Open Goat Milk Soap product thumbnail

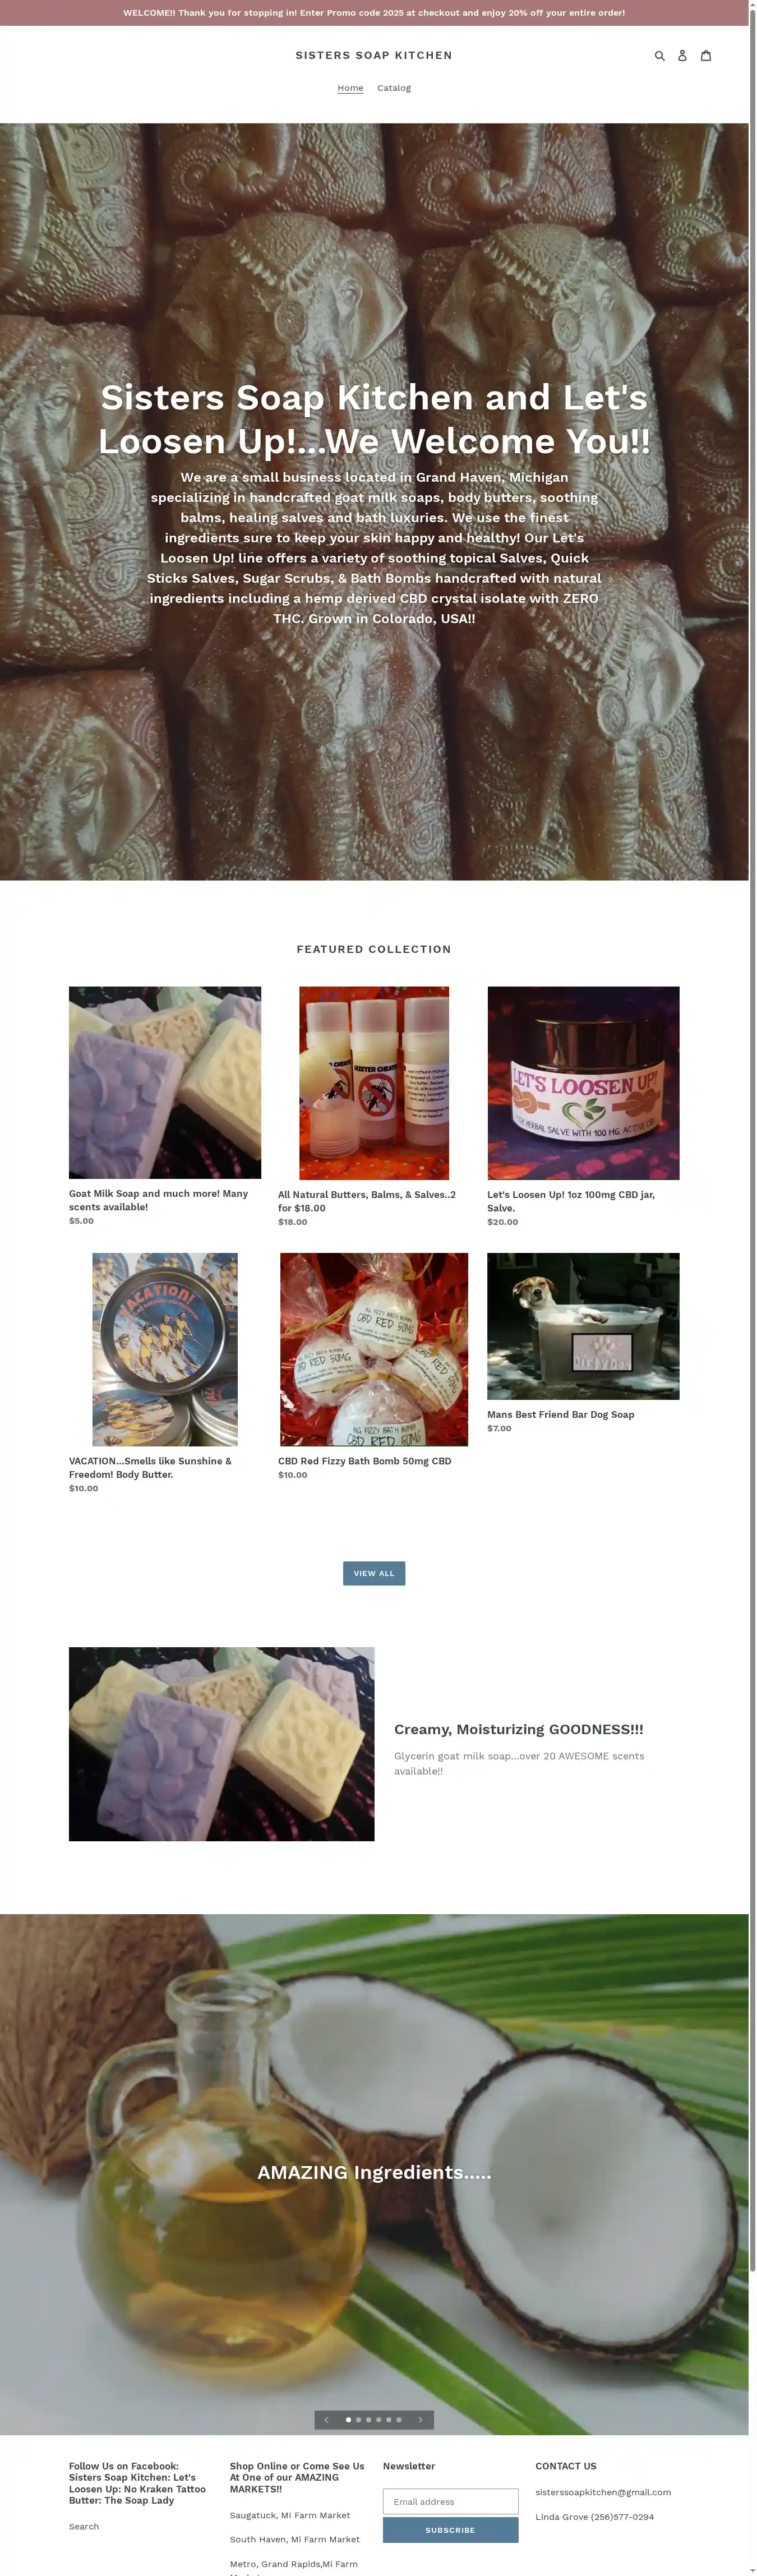click(165, 1082)
